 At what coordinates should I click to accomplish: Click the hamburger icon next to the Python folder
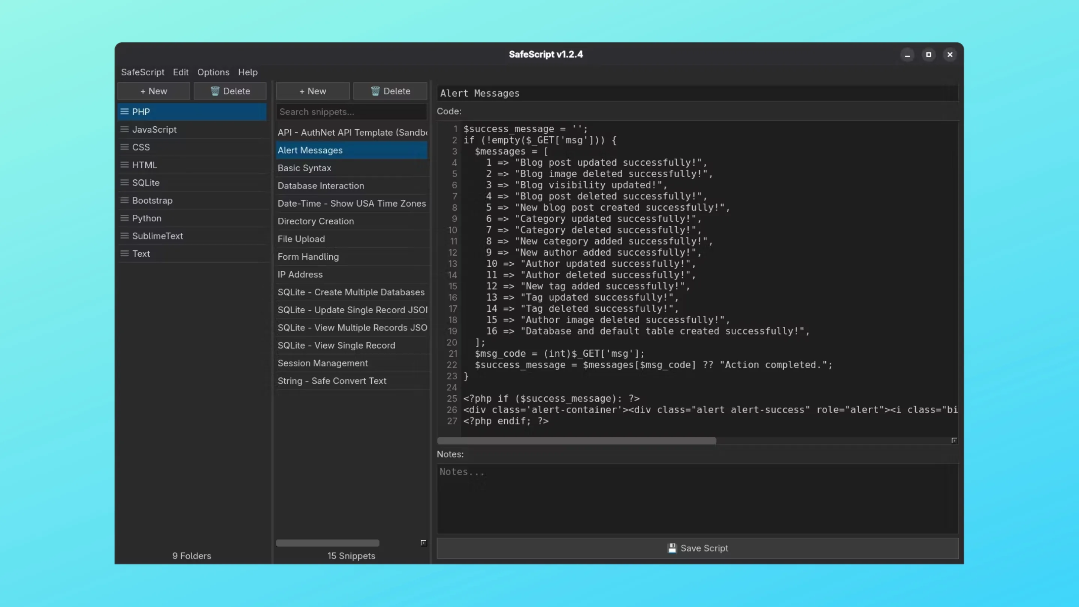[125, 218]
